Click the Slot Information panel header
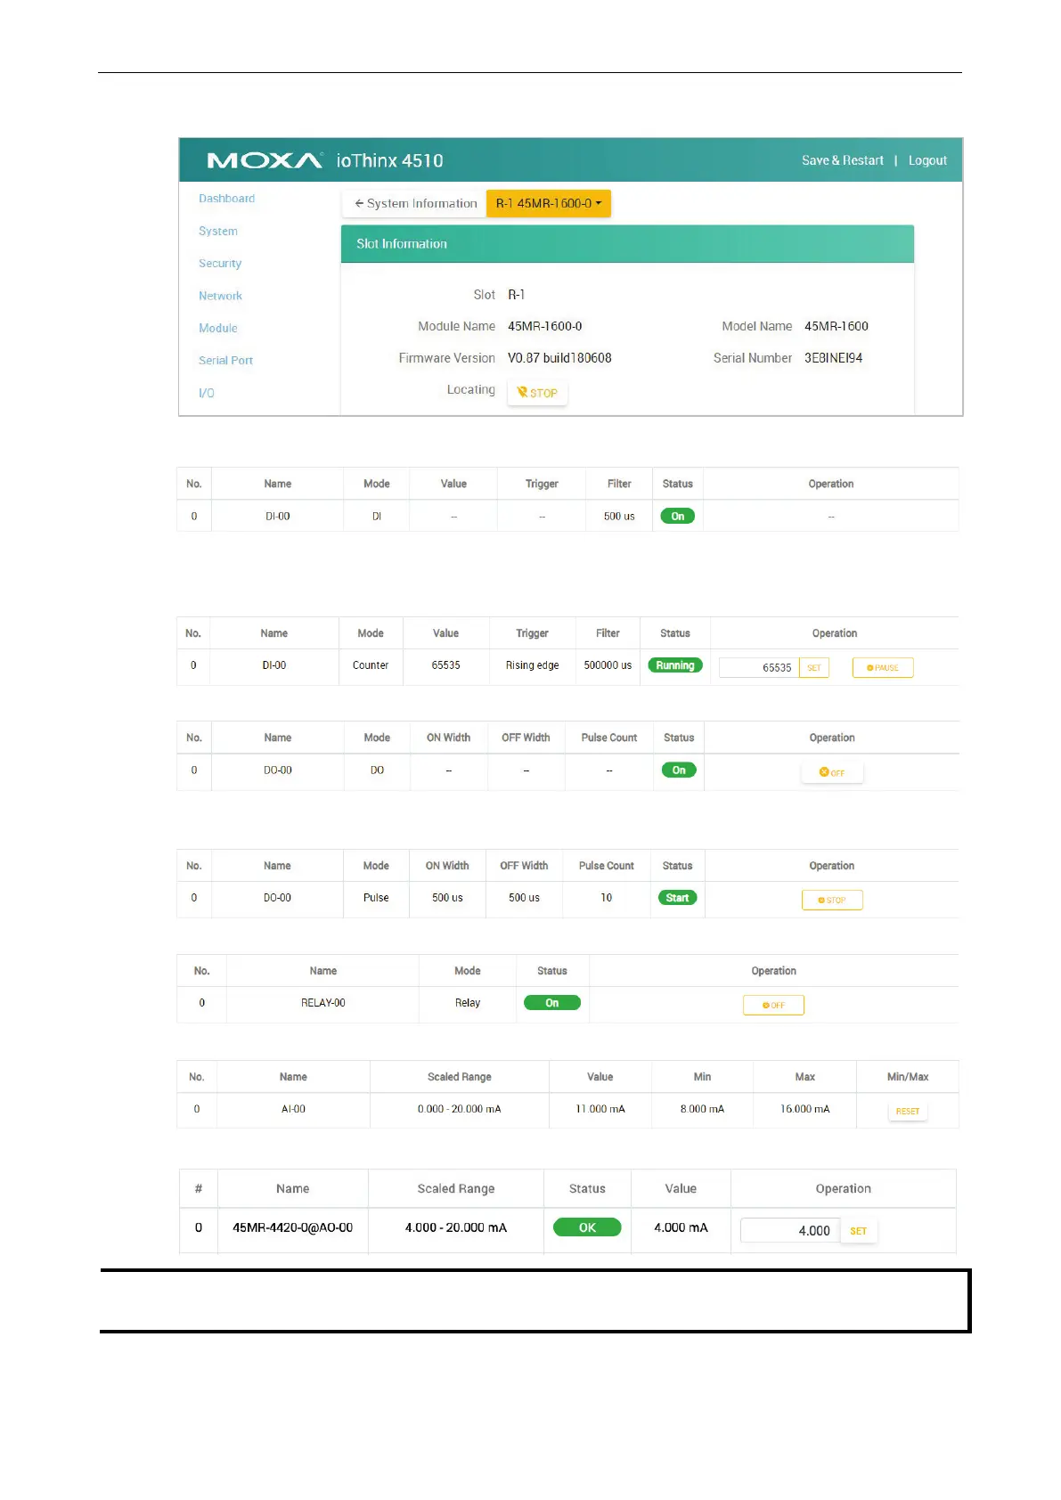 pyautogui.click(x=627, y=243)
